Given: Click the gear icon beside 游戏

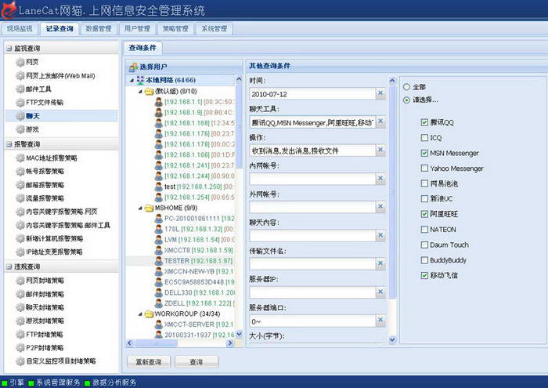Looking at the screenshot, I should point(20,129).
